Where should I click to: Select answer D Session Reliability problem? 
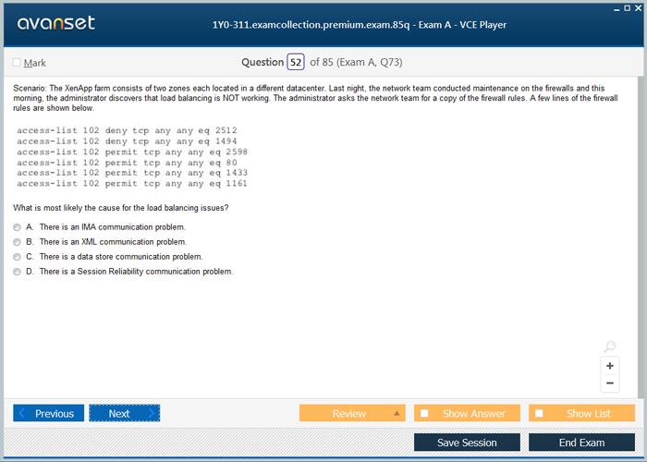tap(17, 272)
